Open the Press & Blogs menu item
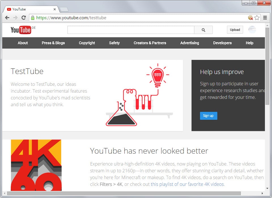This screenshot has width=272, height=198. [53, 43]
